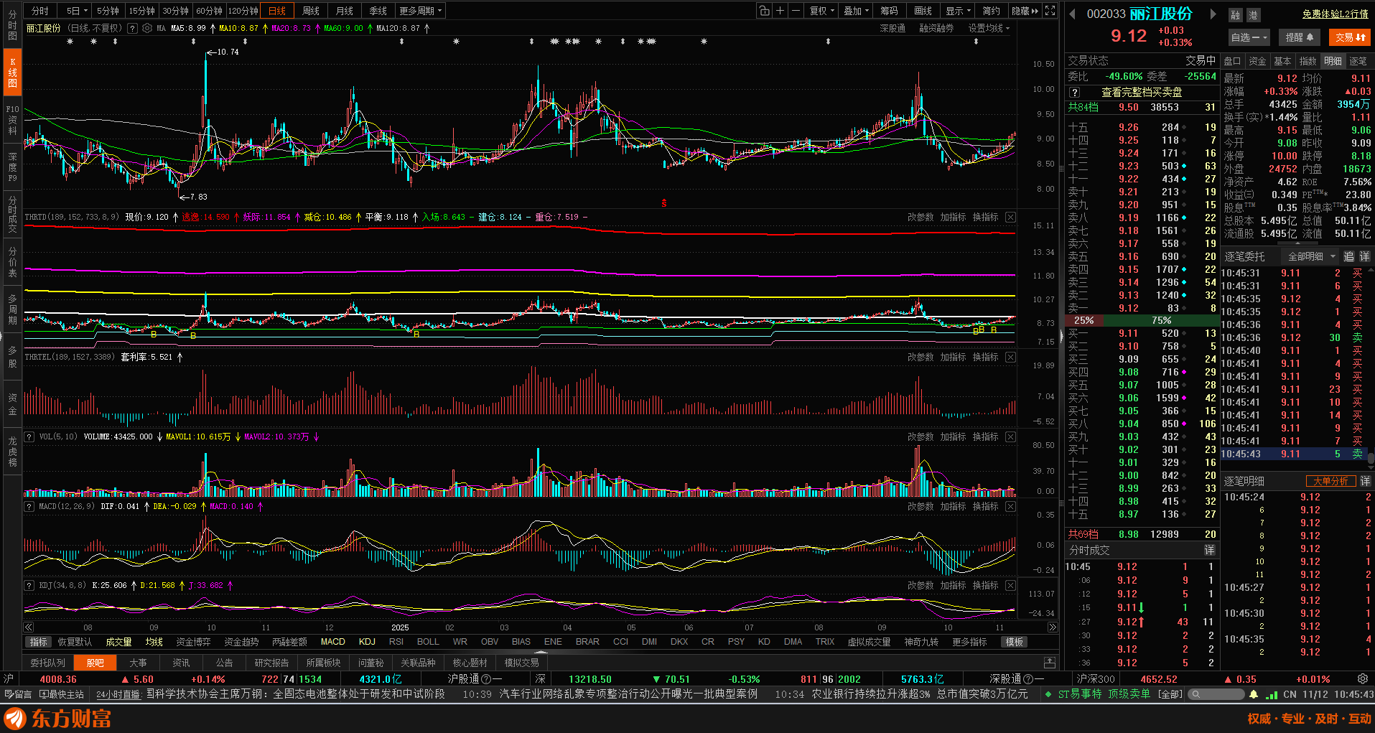Click the 提醒 alert button
Screen dimensions: 1375x733
point(1299,37)
